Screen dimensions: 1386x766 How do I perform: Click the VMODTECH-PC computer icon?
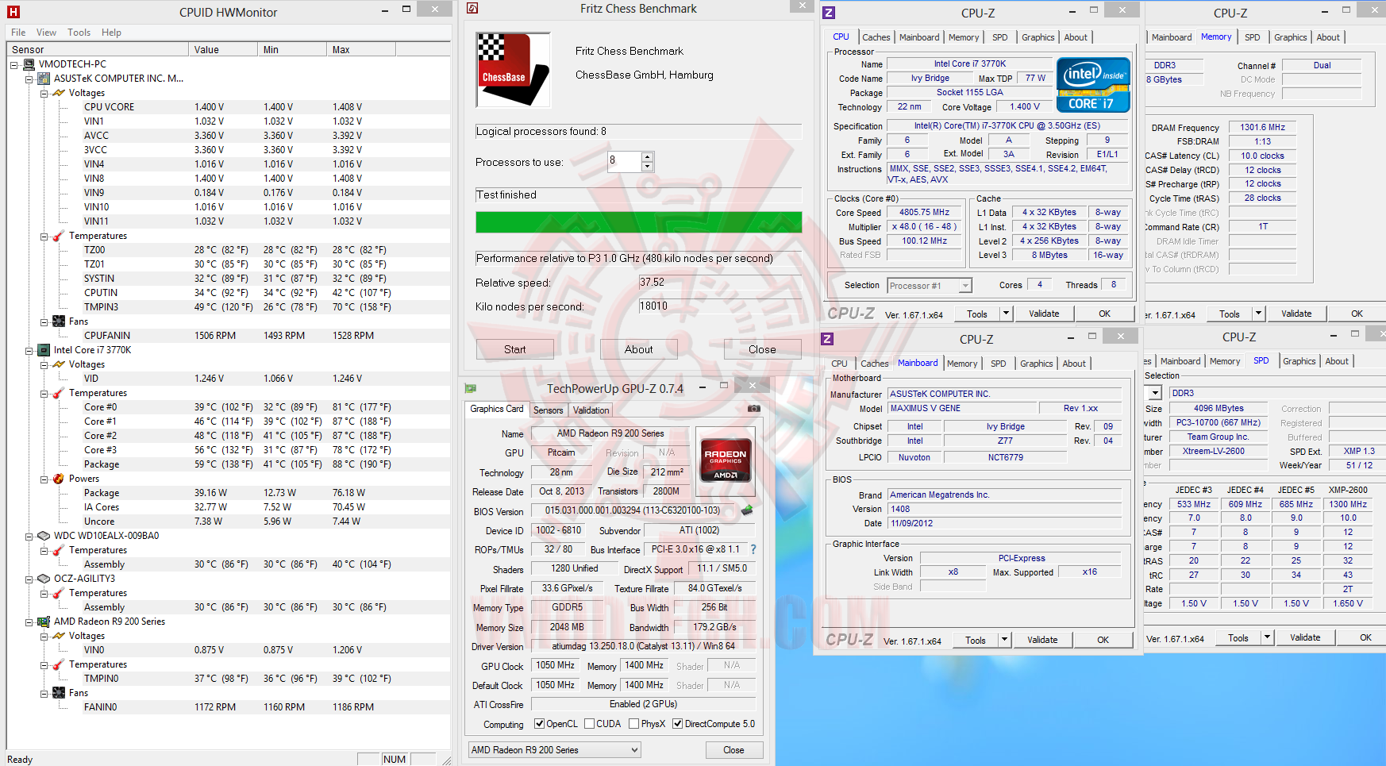29,64
